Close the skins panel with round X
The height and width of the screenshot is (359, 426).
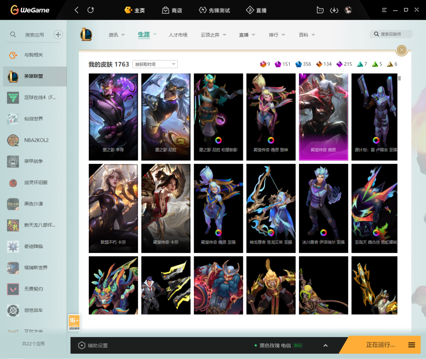click(402, 50)
